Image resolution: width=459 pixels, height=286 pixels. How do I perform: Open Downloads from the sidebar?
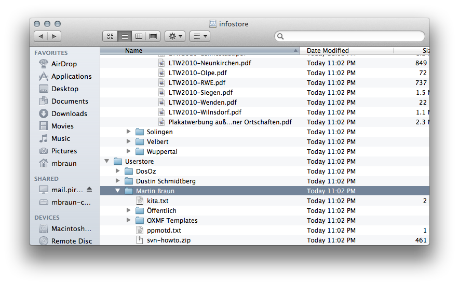tap(69, 113)
